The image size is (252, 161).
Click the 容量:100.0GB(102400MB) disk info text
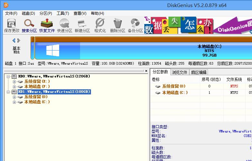[113, 63]
